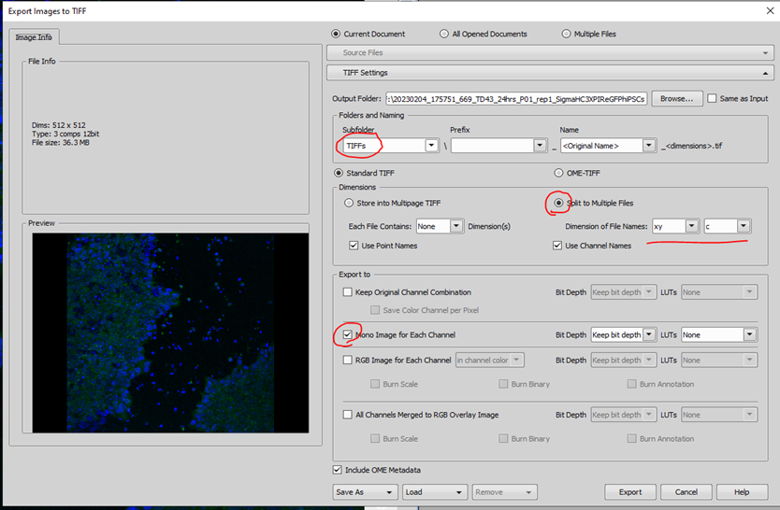The height and width of the screenshot is (510, 780).
Task: Select the OME-TIFF format option
Action: point(559,173)
